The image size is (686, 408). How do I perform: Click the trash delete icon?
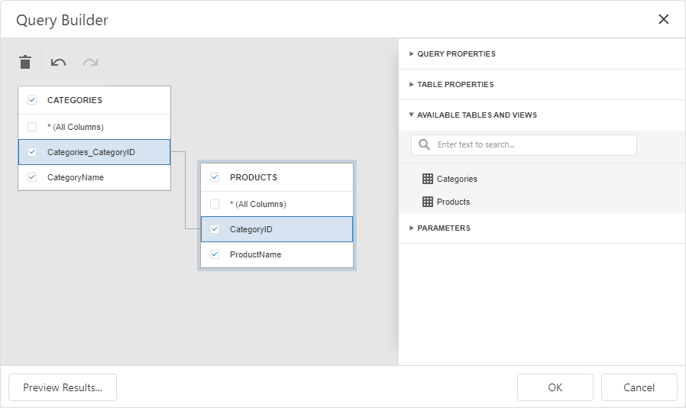[x=25, y=63]
